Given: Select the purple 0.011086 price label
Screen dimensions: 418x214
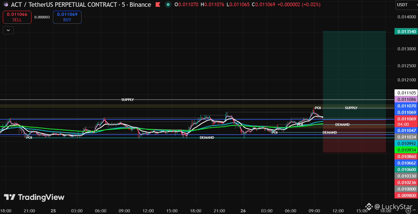Looking at the screenshot, I should (406, 100).
